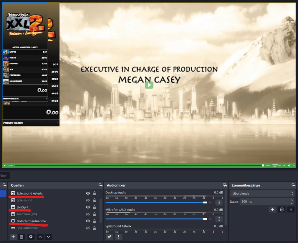
Task: Increase Dauer value with up arrow
Action: [x=292, y=200]
